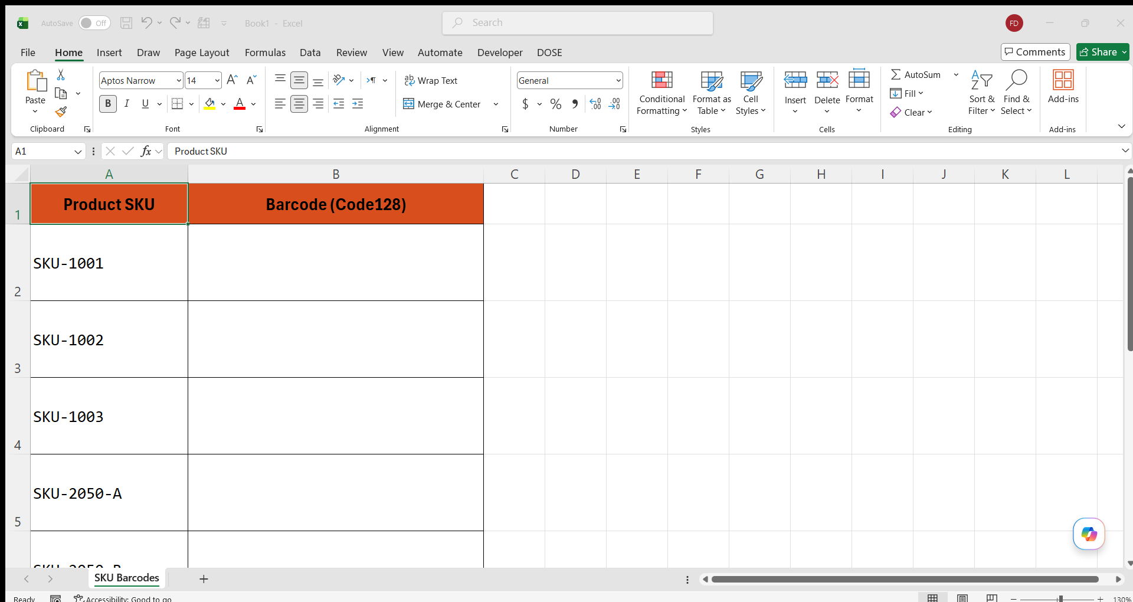Open the Add-ins gallery
Screen dimensions: 1133x602
pyautogui.click(x=1063, y=87)
